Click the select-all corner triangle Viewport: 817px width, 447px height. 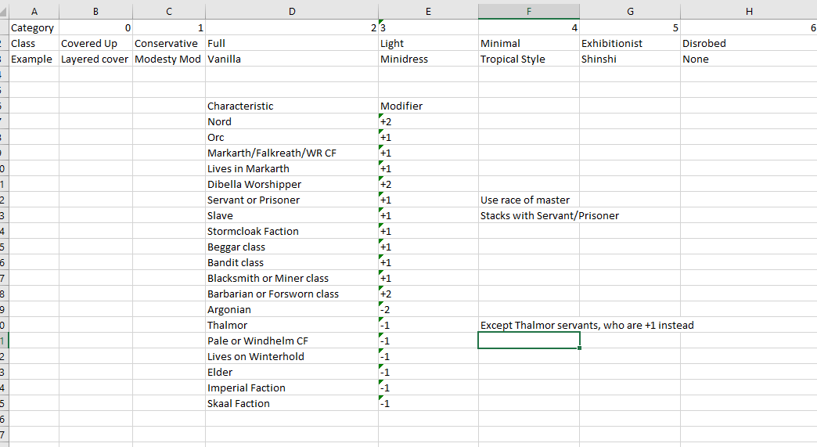4,12
